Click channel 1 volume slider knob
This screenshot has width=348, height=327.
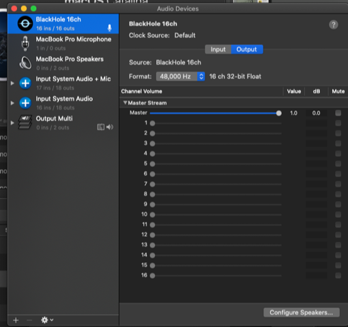pos(152,123)
